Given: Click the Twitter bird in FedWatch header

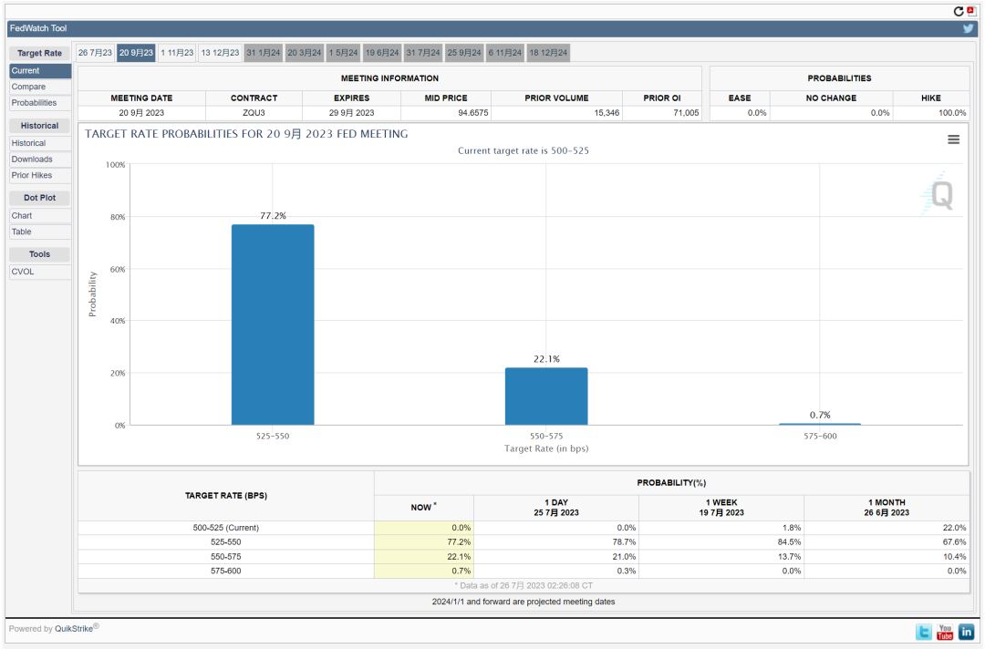Looking at the screenshot, I should tap(968, 28).
